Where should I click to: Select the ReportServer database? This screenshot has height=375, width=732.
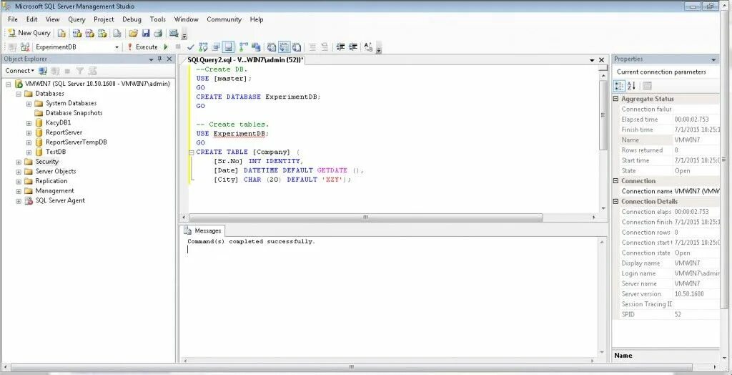[x=64, y=132]
